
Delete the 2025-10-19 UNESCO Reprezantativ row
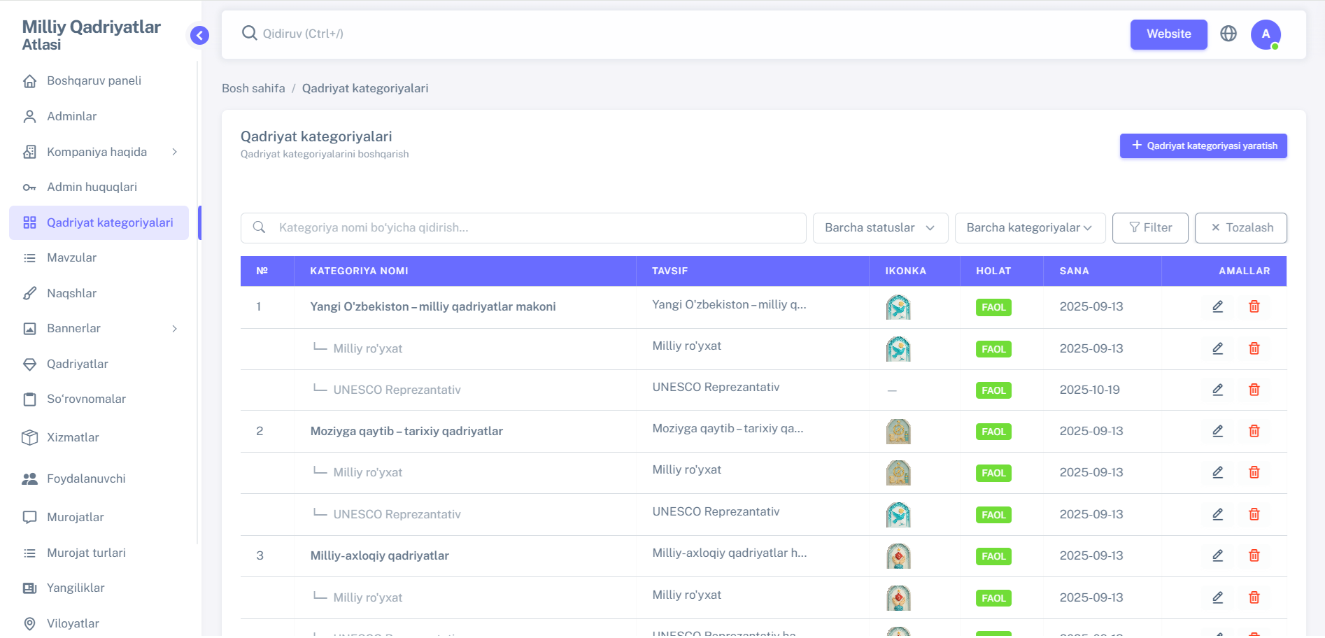[1254, 390]
